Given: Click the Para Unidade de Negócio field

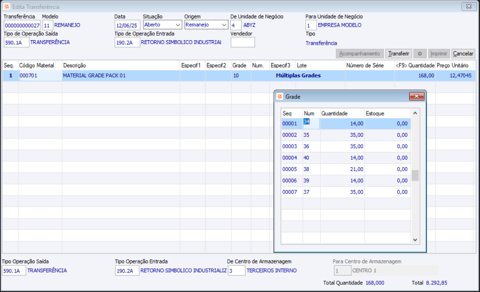Looking at the screenshot, I should 311,25.
